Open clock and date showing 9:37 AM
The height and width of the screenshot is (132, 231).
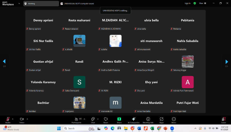click(x=224, y=128)
